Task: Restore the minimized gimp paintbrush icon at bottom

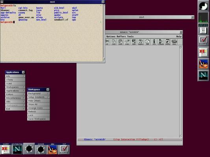Action: coord(52,149)
